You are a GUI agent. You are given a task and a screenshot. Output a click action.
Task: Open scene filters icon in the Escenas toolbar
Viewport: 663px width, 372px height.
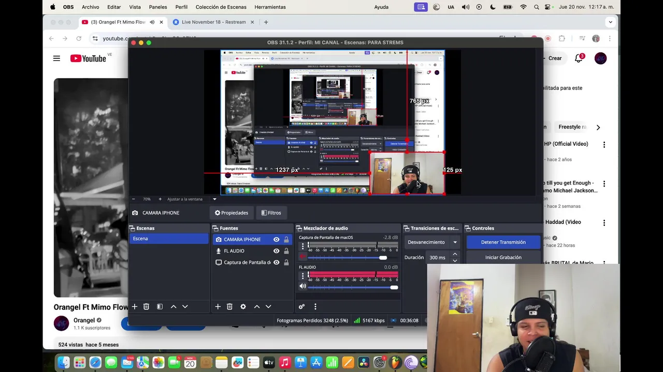pos(160,307)
